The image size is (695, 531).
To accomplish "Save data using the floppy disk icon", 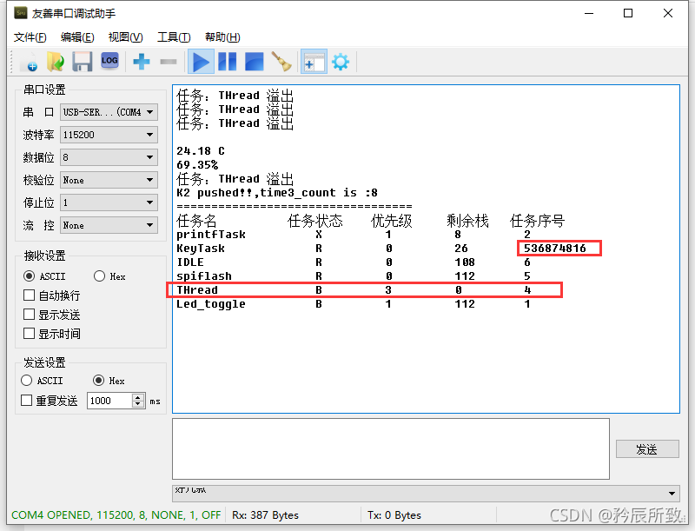I will tap(83, 62).
